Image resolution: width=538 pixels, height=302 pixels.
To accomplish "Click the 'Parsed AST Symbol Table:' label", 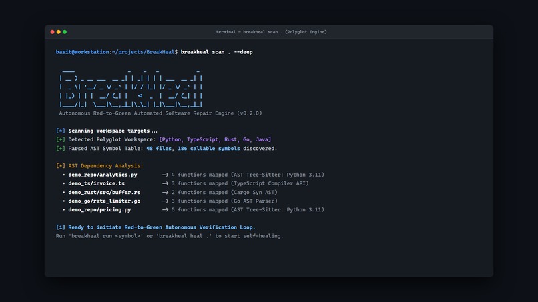I will click(x=105, y=149).
